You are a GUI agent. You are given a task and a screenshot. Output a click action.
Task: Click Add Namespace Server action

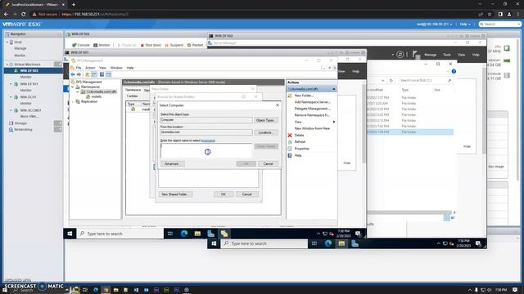tap(312, 102)
